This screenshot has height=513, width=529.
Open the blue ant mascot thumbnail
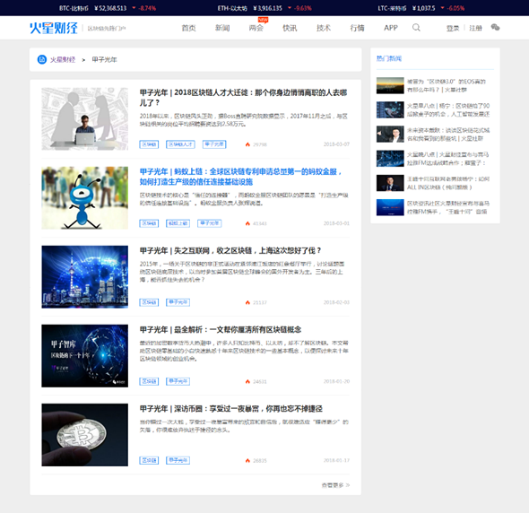84,198
